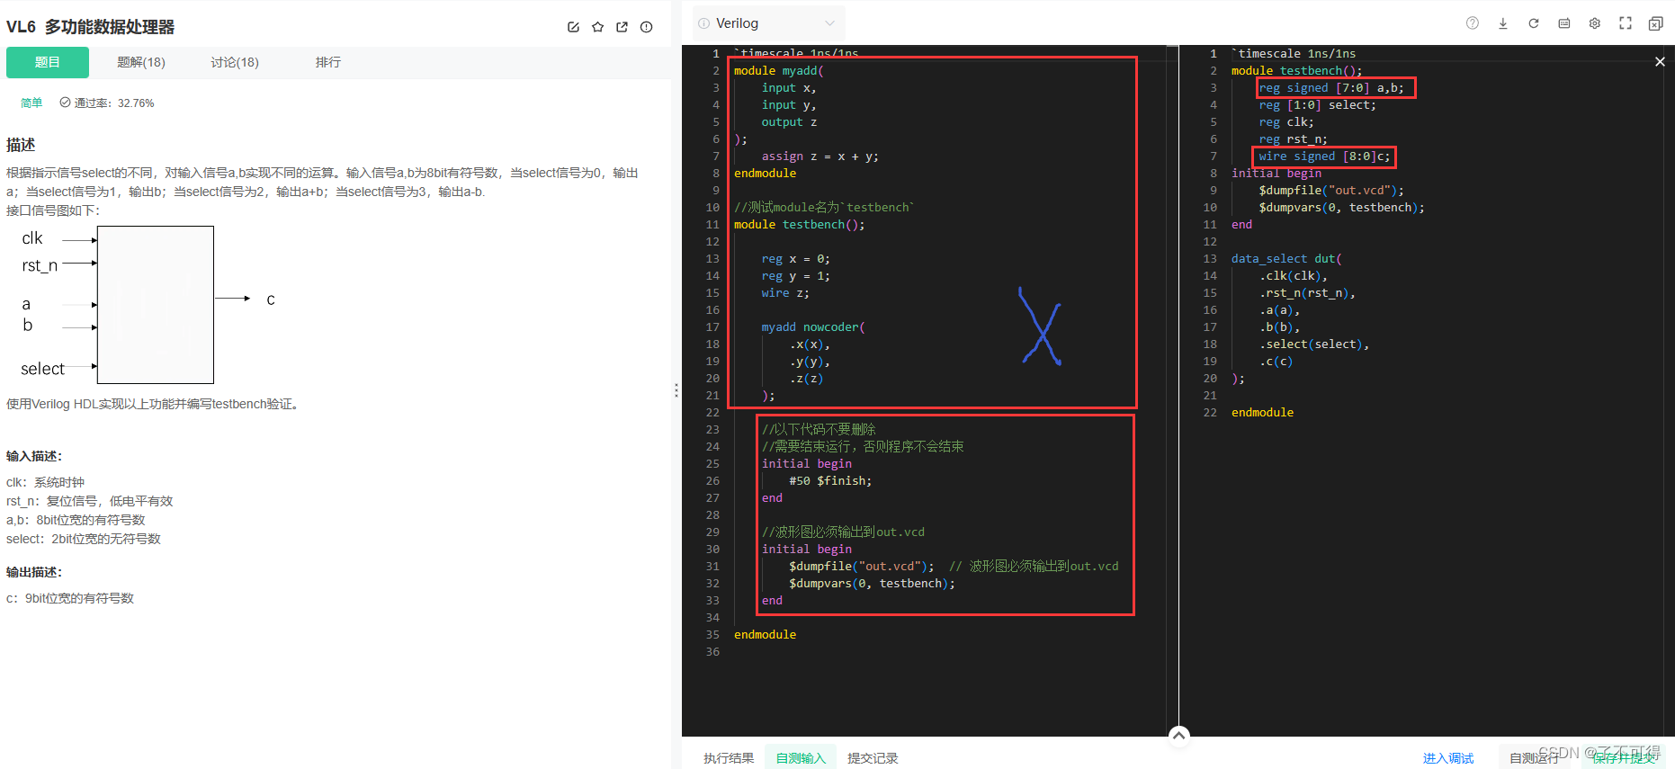Viewport: 1675px width, 769px height.
Task: Select the 自测输入 tab
Action: 801,758
